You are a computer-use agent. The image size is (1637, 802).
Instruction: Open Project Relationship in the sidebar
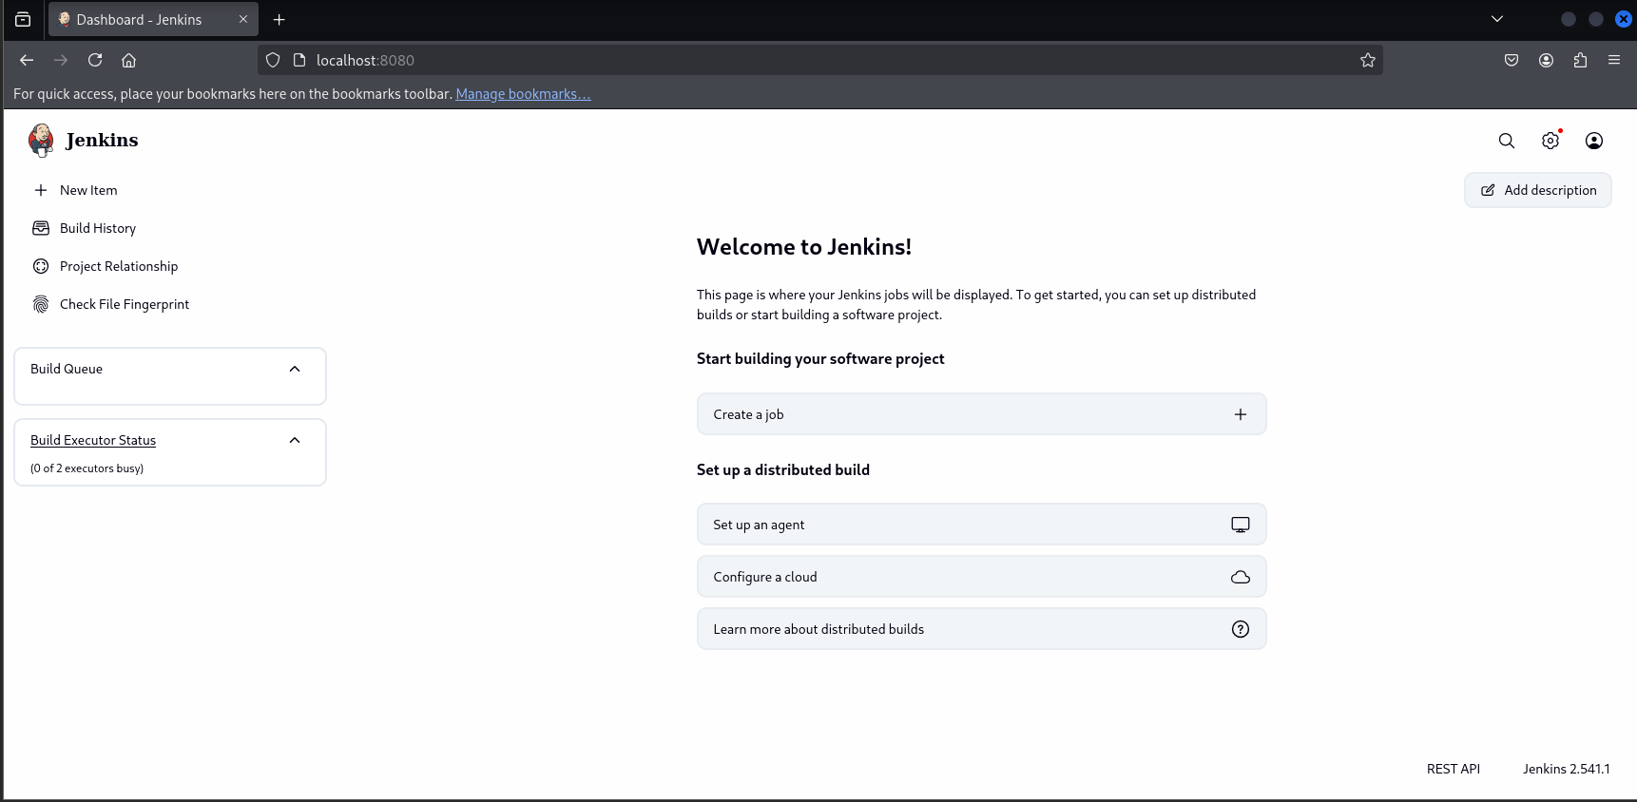point(119,266)
